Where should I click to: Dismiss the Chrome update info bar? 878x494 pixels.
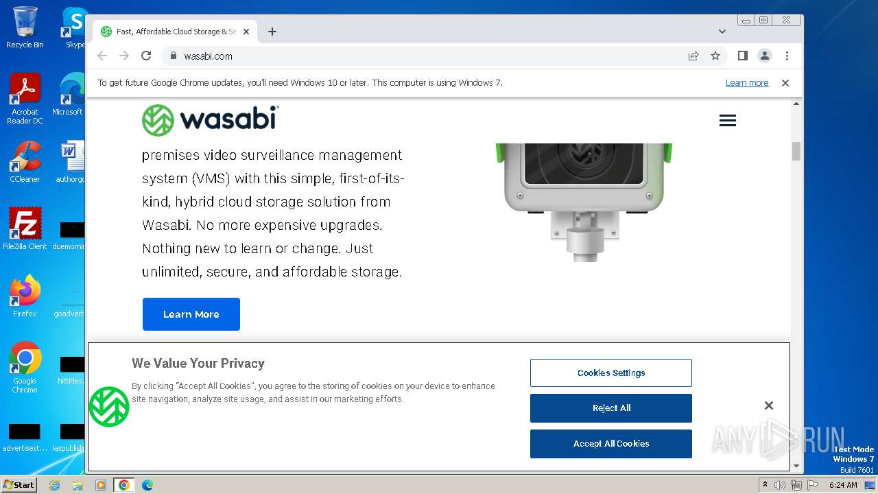[x=785, y=83]
